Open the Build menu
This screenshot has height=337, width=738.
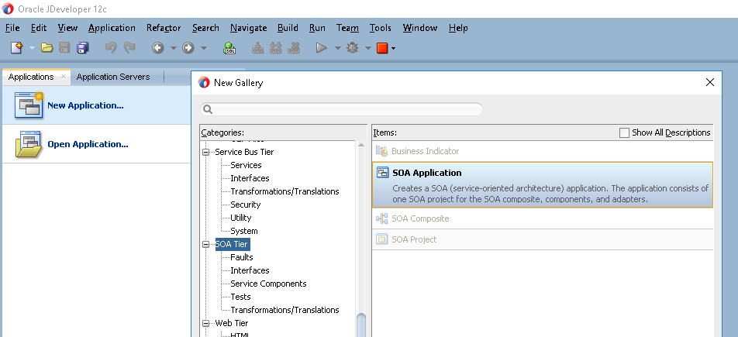pyautogui.click(x=288, y=28)
